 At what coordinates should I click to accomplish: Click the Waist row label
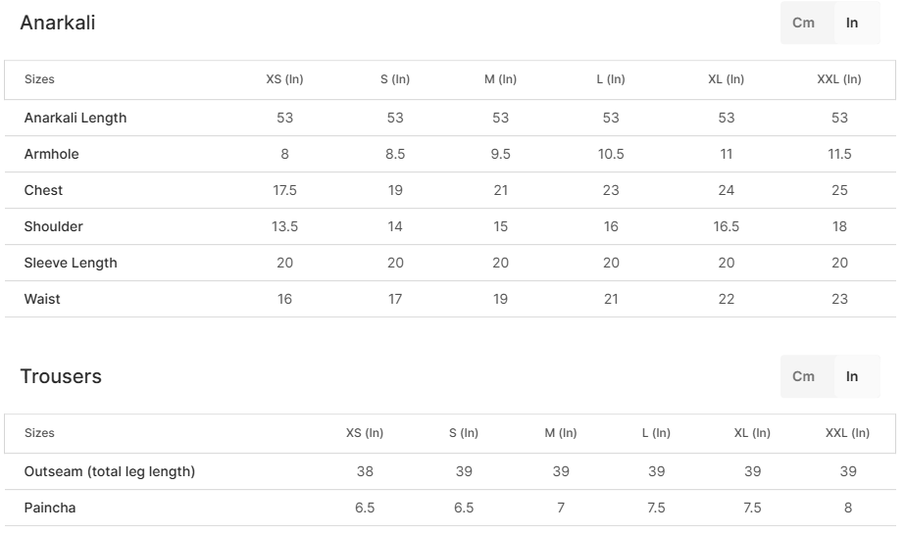coord(42,299)
